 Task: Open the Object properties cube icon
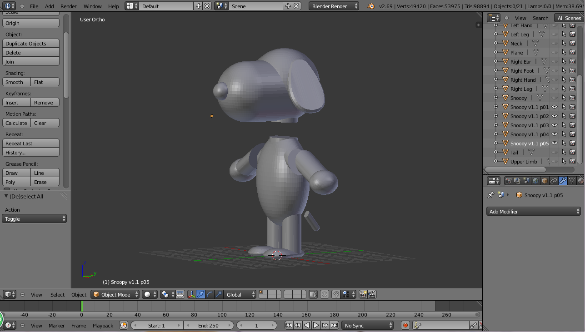coord(545,181)
